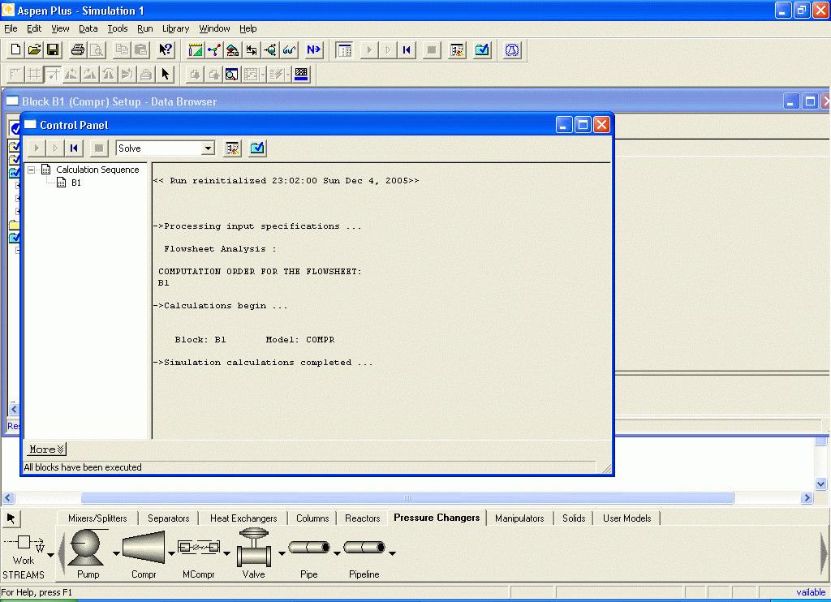This screenshot has height=602, width=831.
Task: Click the settings icon beside Solve dropdown
Action: tap(232, 148)
